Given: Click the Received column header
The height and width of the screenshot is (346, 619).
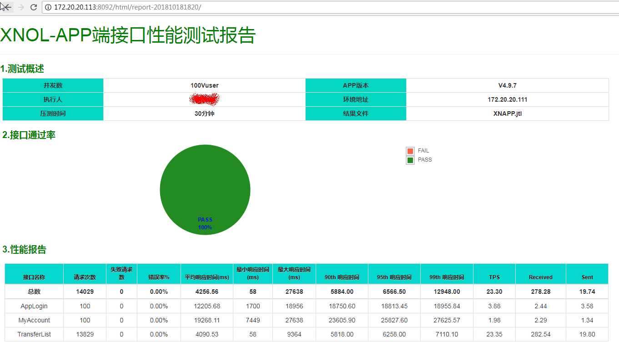Looking at the screenshot, I should pos(541,274).
